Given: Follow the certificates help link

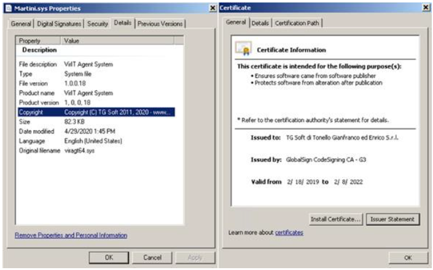Looking at the screenshot, I should pyautogui.click(x=289, y=233).
